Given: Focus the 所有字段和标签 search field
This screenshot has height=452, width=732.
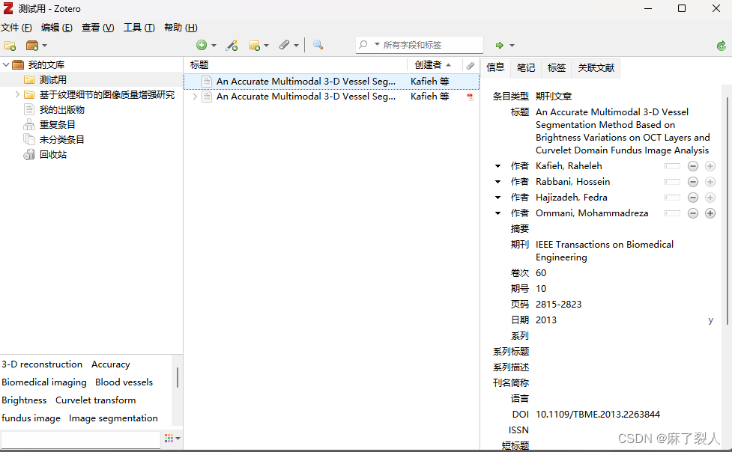Looking at the screenshot, I should click(432, 45).
